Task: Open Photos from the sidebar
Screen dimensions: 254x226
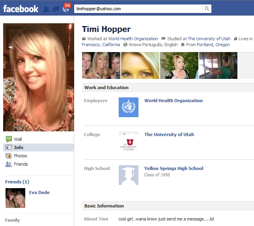Action: [21, 156]
